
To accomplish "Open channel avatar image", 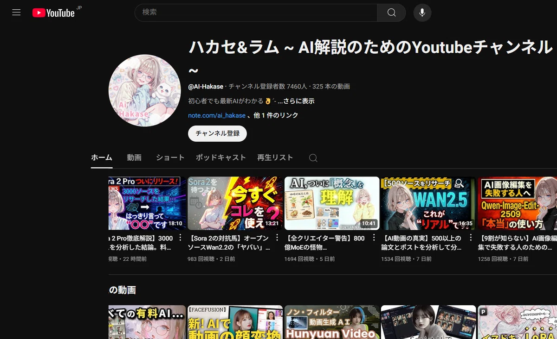I will point(144,90).
